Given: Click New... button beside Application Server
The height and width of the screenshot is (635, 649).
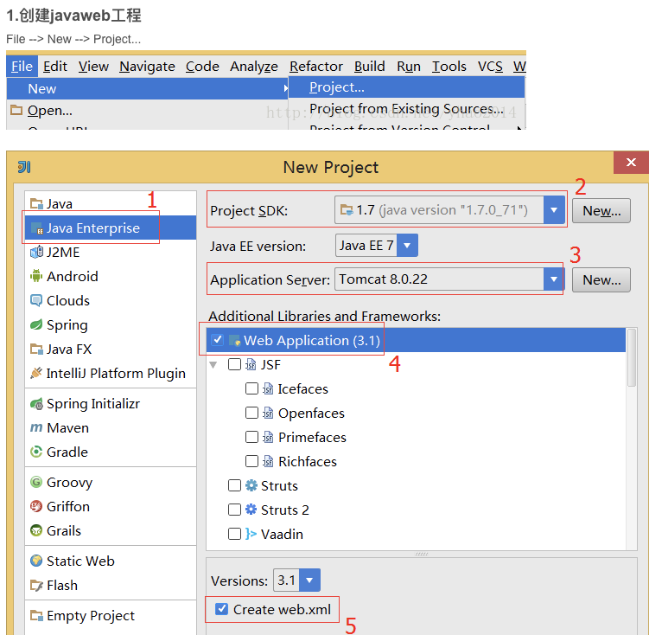Looking at the screenshot, I should [601, 280].
